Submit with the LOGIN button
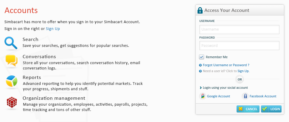The width and height of the screenshot is (289, 122). (x=271, y=109)
